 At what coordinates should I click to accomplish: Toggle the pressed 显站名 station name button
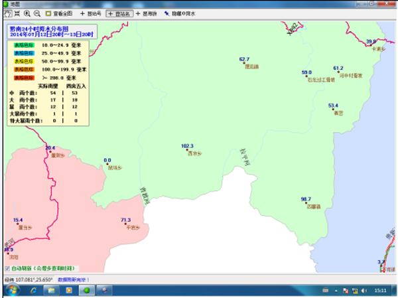pyautogui.click(x=119, y=14)
